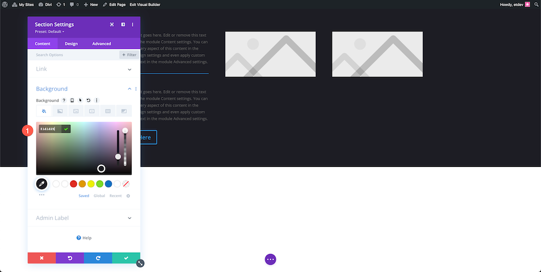Select the background video tab icon

click(x=92, y=111)
